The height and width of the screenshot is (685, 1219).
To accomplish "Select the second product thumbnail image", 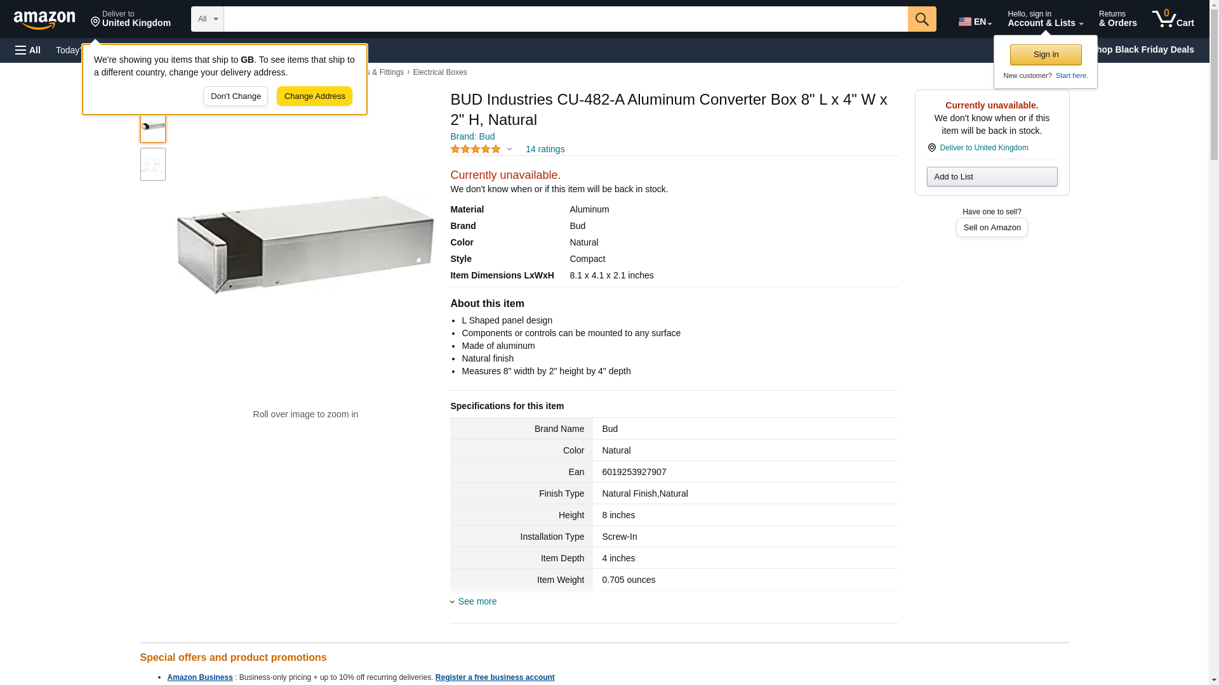I will [x=152, y=164].
